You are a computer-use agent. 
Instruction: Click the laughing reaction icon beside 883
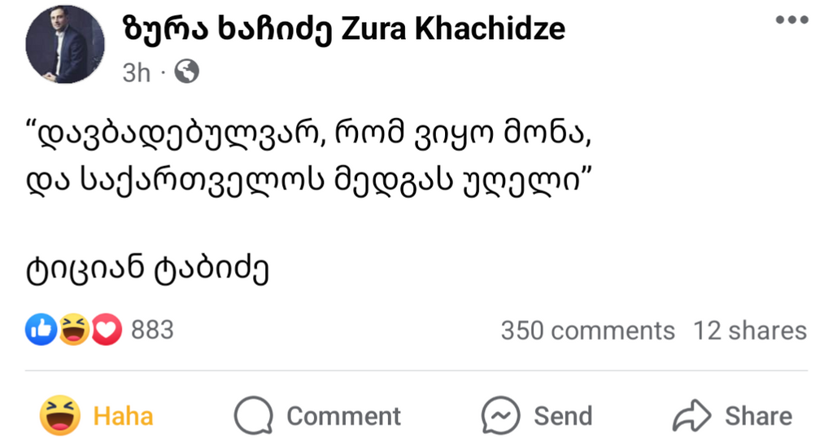click(74, 330)
